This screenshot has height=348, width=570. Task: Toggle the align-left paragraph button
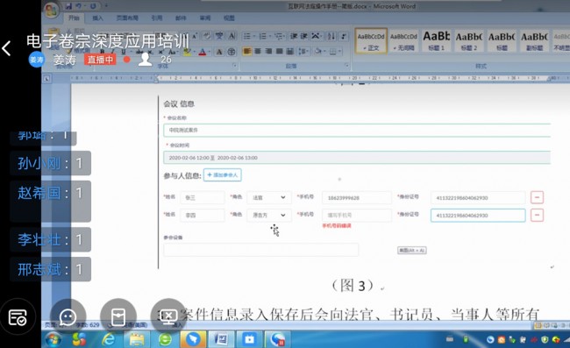click(246, 51)
